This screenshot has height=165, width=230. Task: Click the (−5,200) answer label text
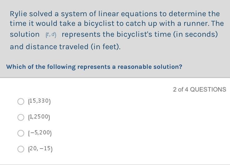[x=40, y=133]
